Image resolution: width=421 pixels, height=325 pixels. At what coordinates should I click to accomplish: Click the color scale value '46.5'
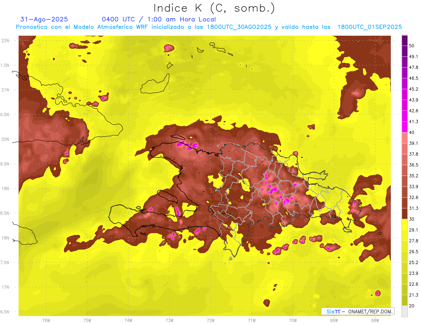[413, 78]
